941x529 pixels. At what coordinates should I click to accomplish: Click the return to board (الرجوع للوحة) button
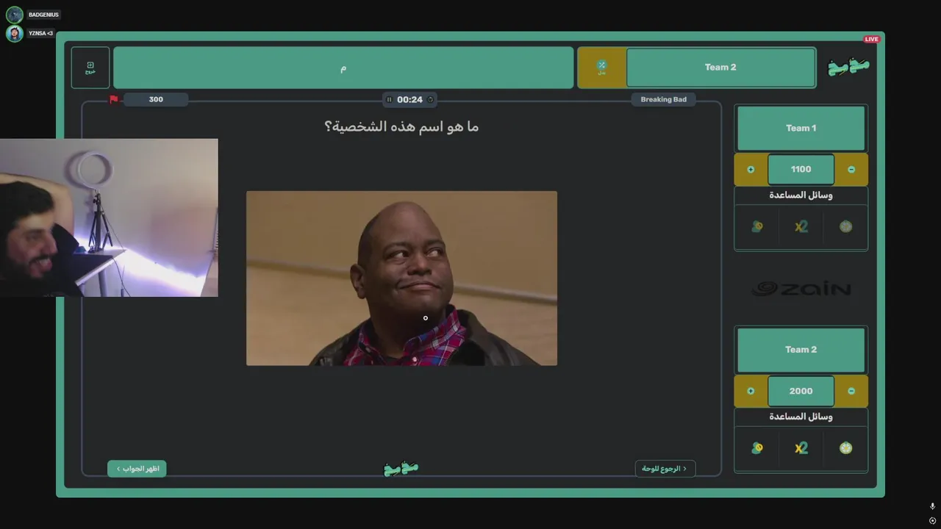[x=665, y=469]
